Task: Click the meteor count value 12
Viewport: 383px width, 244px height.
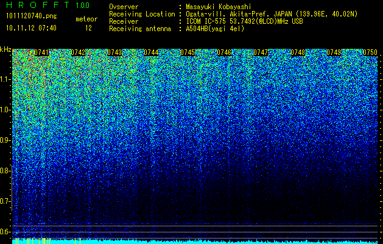Action: pos(88,28)
